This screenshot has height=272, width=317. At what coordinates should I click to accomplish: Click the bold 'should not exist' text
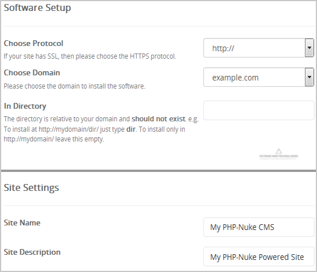tap(158, 119)
